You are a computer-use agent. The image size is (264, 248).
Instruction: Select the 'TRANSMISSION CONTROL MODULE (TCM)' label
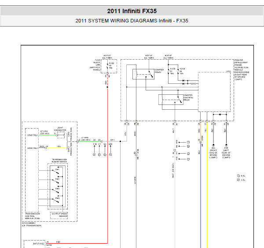(33, 216)
